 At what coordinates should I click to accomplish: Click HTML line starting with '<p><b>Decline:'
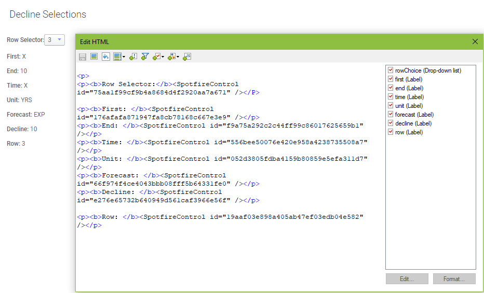150,192
